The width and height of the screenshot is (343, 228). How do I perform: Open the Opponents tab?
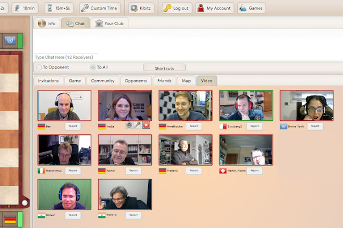(x=136, y=81)
